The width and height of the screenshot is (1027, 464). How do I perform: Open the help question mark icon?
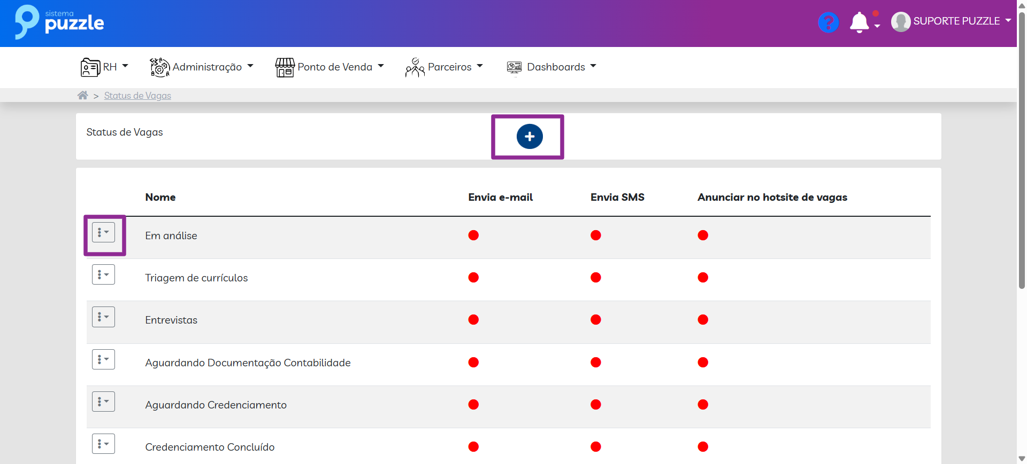(x=828, y=22)
